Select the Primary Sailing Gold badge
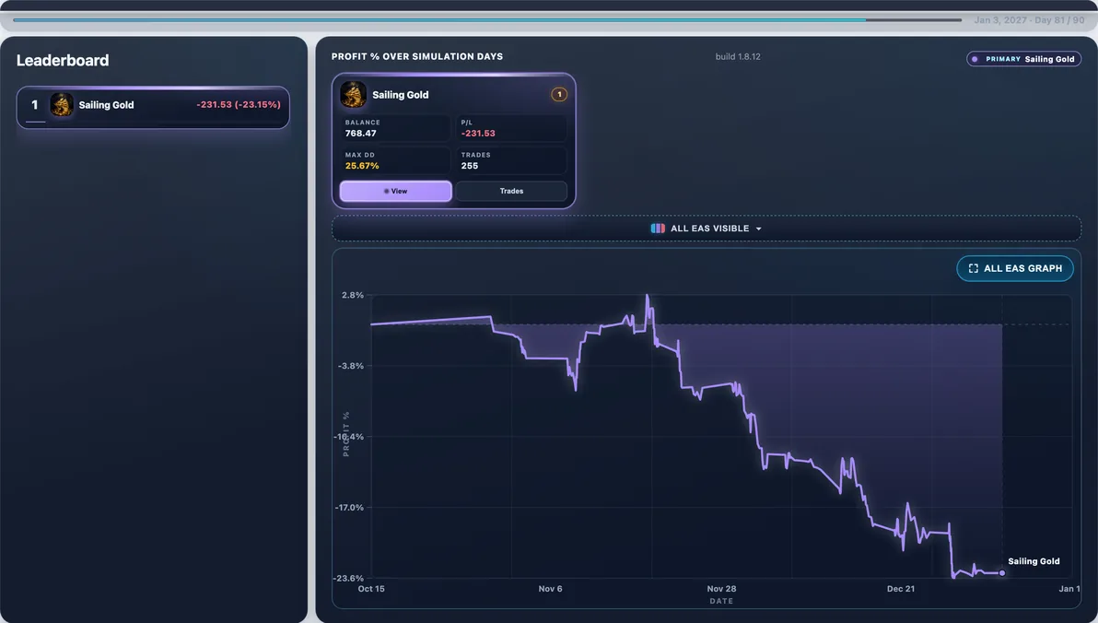This screenshot has width=1098, height=623. click(1023, 59)
